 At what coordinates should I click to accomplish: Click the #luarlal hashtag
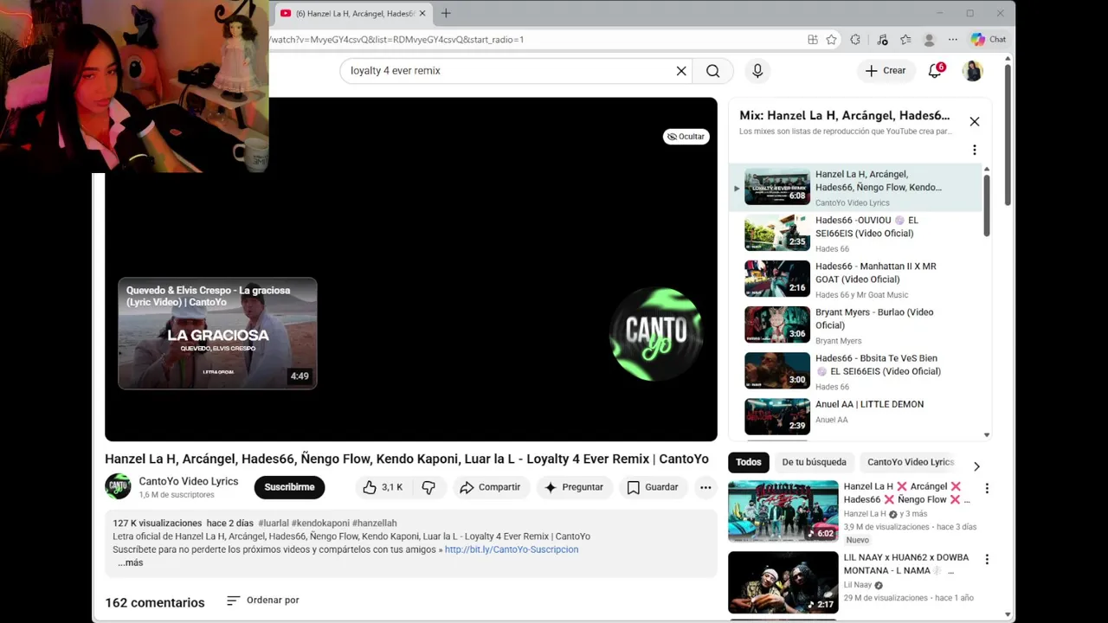click(274, 523)
